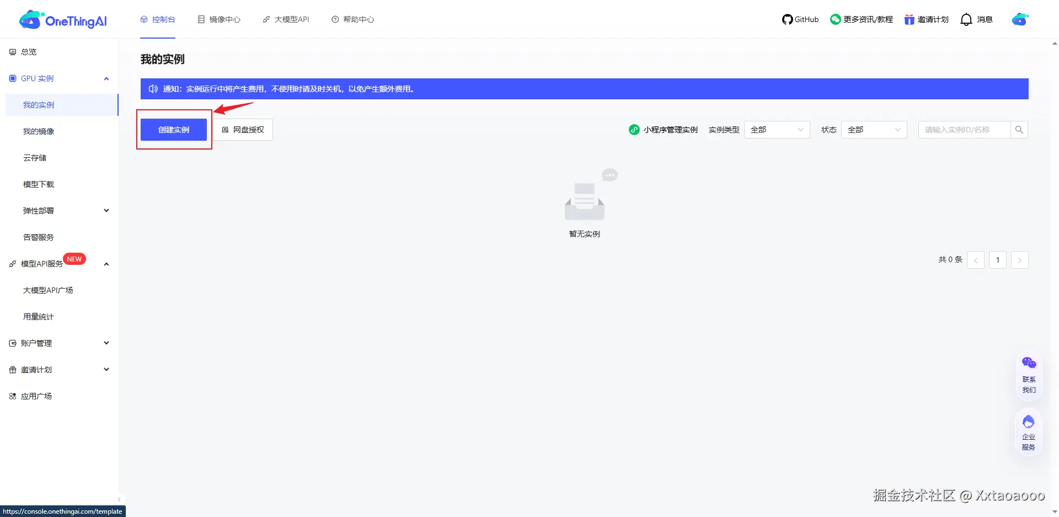Click the gift icon for 邀请计划
The image size is (1059, 517).
(x=910, y=20)
